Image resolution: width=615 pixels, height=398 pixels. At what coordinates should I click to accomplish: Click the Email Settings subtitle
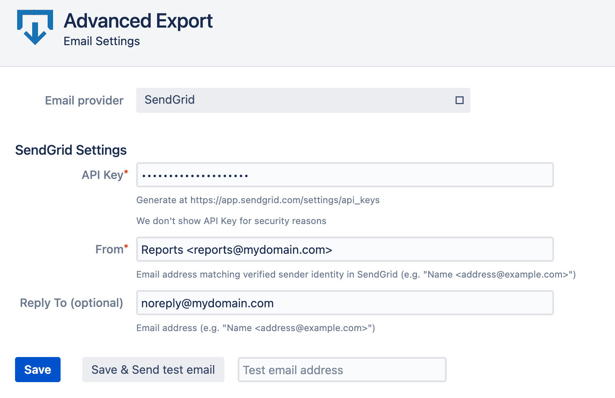tap(102, 41)
